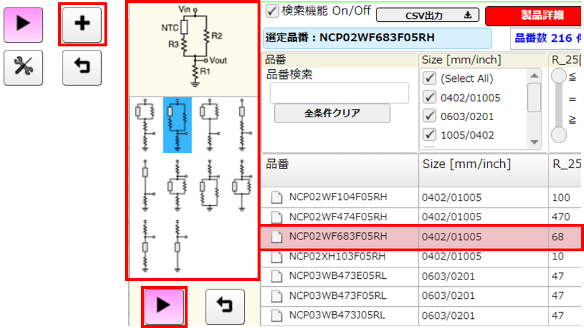Click the CSV出力 export button
Screen dimensions: 584x328
pos(427,15)
